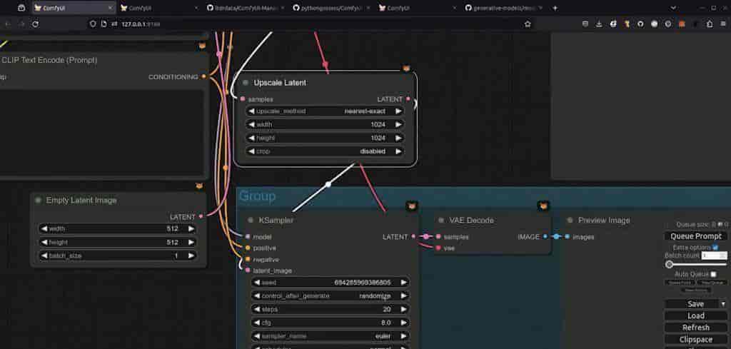This screenshot has width=731, height=349.
Task: Click the Load button
Action: click(x=695, y=316)
